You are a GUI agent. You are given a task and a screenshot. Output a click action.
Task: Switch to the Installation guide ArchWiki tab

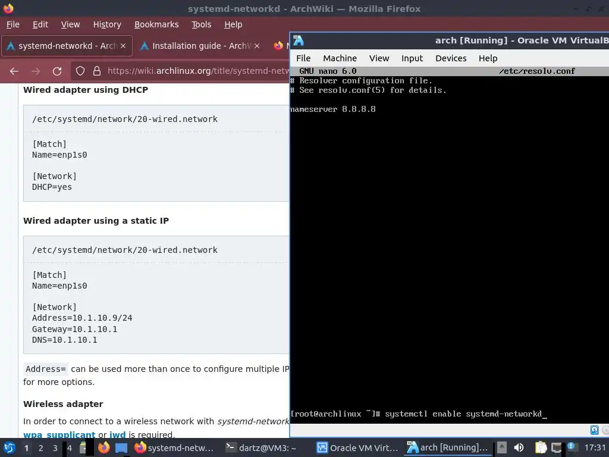200,46
